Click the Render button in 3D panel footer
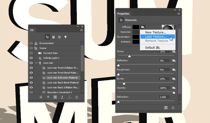This screenshot has height=123, width=210. pyautogui.click(x=55, y=97)
